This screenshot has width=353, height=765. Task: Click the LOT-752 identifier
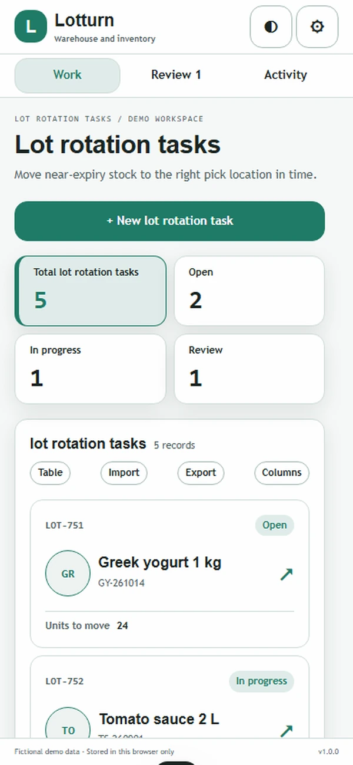click(65, 681)
